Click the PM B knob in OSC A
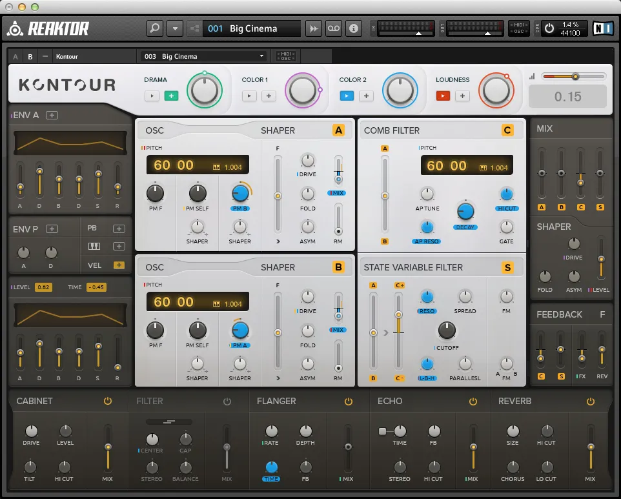 tap(240, 193)
